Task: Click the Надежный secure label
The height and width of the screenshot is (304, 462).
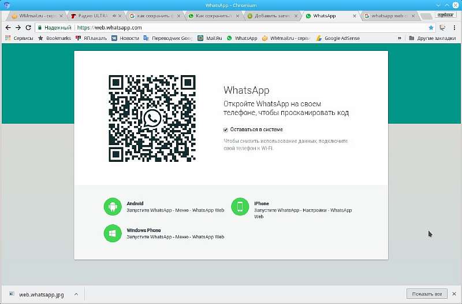Action: [58, 28]
